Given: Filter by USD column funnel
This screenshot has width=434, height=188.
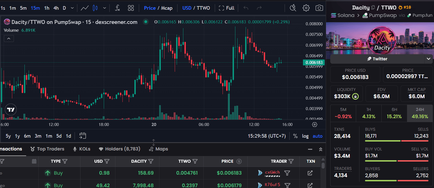Looking at the screenshot, I should click(x=107, y=161).
